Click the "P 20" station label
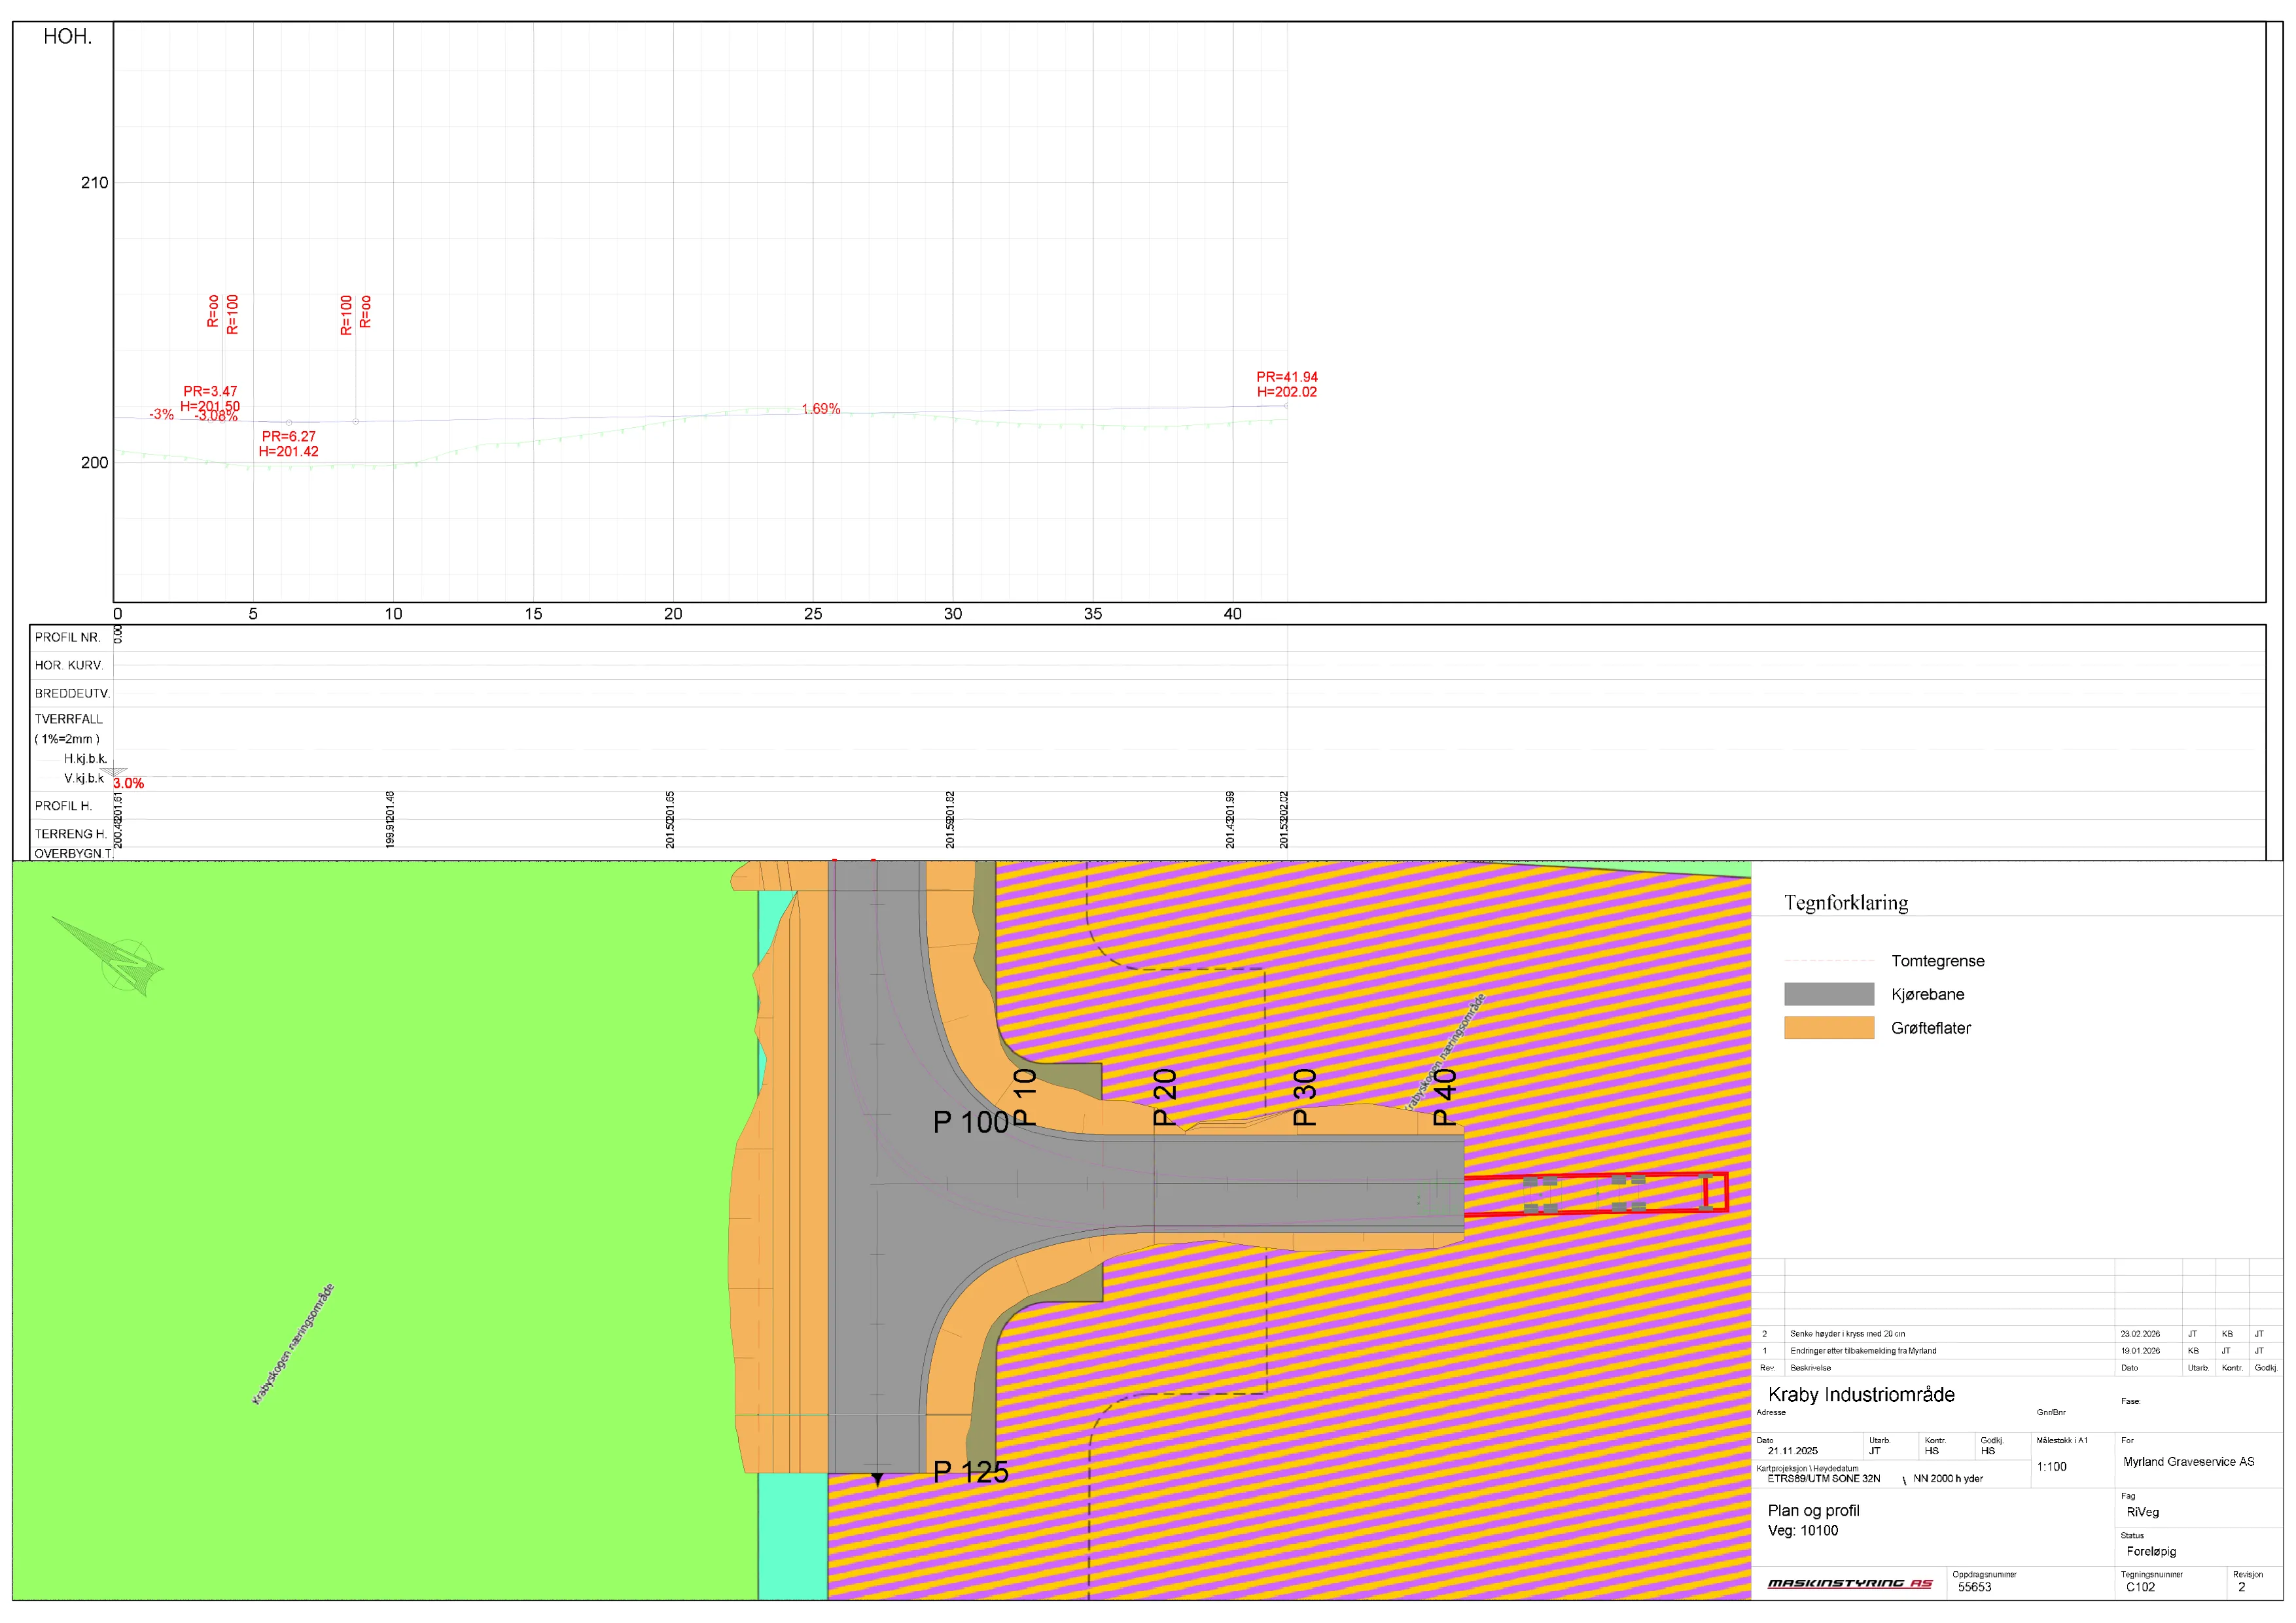 coord(1165,1097)
